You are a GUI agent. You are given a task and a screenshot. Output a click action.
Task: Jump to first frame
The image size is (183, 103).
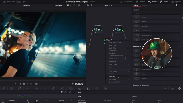(x=16, y=84)
